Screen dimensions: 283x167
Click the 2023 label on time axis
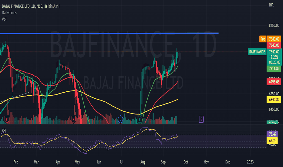point(250,162)
